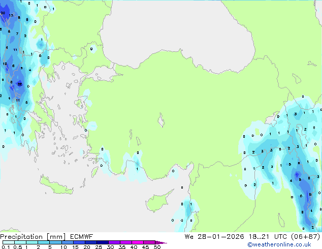
Task: Select the 0.1–0.5 mm palest legend swatch
Action: click(9, 242)
